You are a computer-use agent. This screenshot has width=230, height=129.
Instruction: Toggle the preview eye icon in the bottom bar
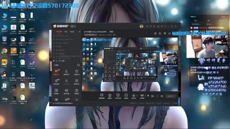(157, 96)
